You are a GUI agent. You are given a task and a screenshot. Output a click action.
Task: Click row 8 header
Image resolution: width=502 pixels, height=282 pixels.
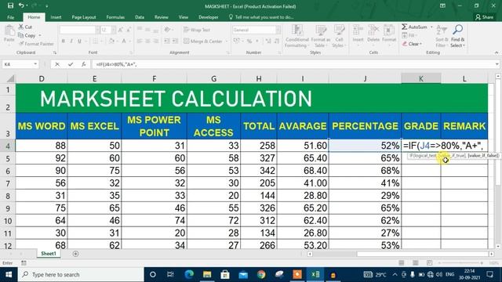[x=8, y=195]
